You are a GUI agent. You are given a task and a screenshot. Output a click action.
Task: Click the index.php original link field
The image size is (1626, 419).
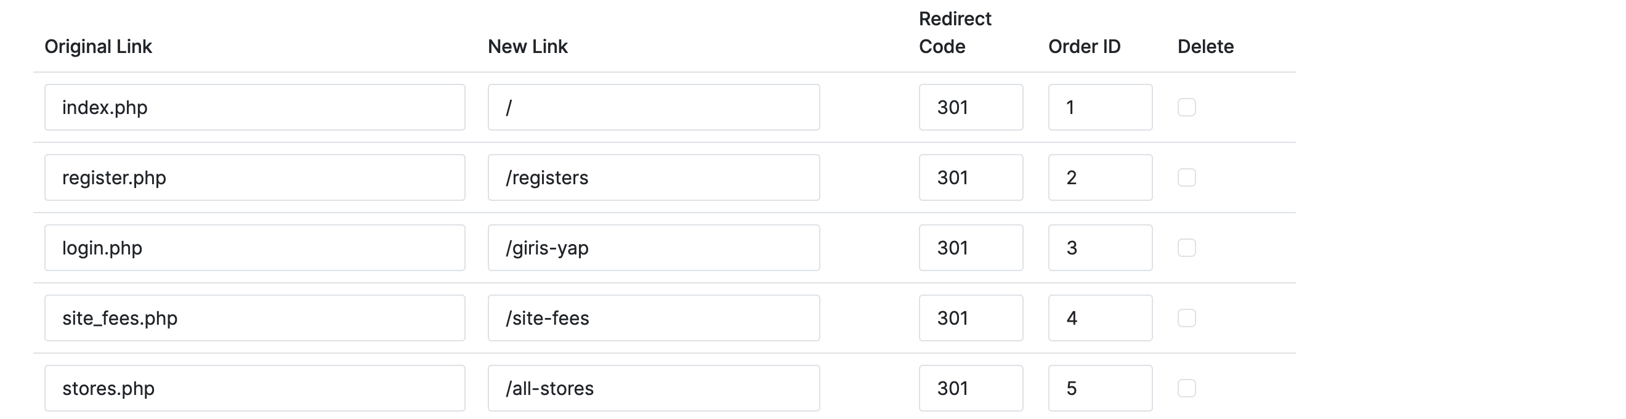point(254,107)
